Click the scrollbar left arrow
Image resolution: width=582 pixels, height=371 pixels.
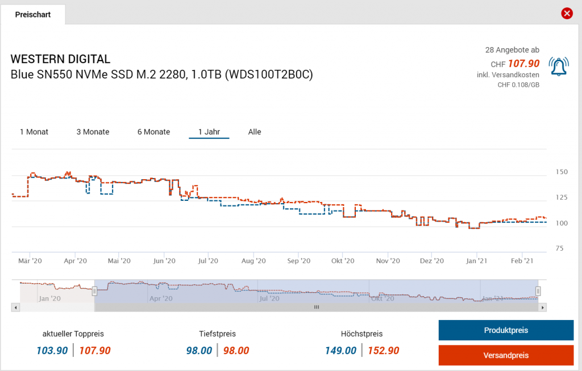(16, 307)
